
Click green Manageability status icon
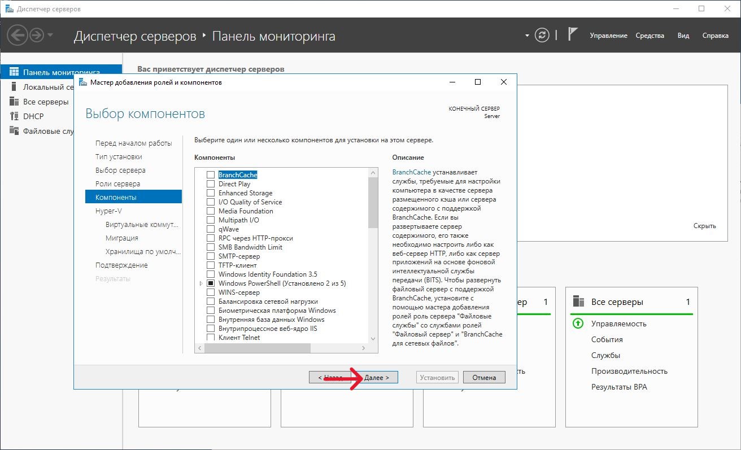coord(578,324)
